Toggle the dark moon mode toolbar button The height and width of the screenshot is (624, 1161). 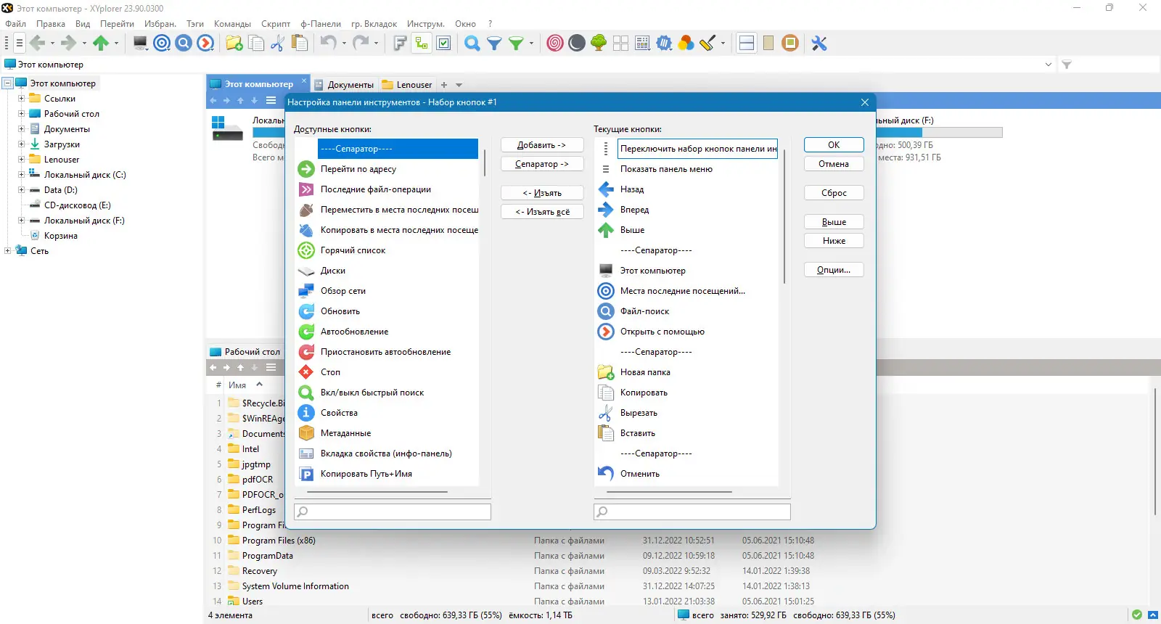(x=577, y=44)
